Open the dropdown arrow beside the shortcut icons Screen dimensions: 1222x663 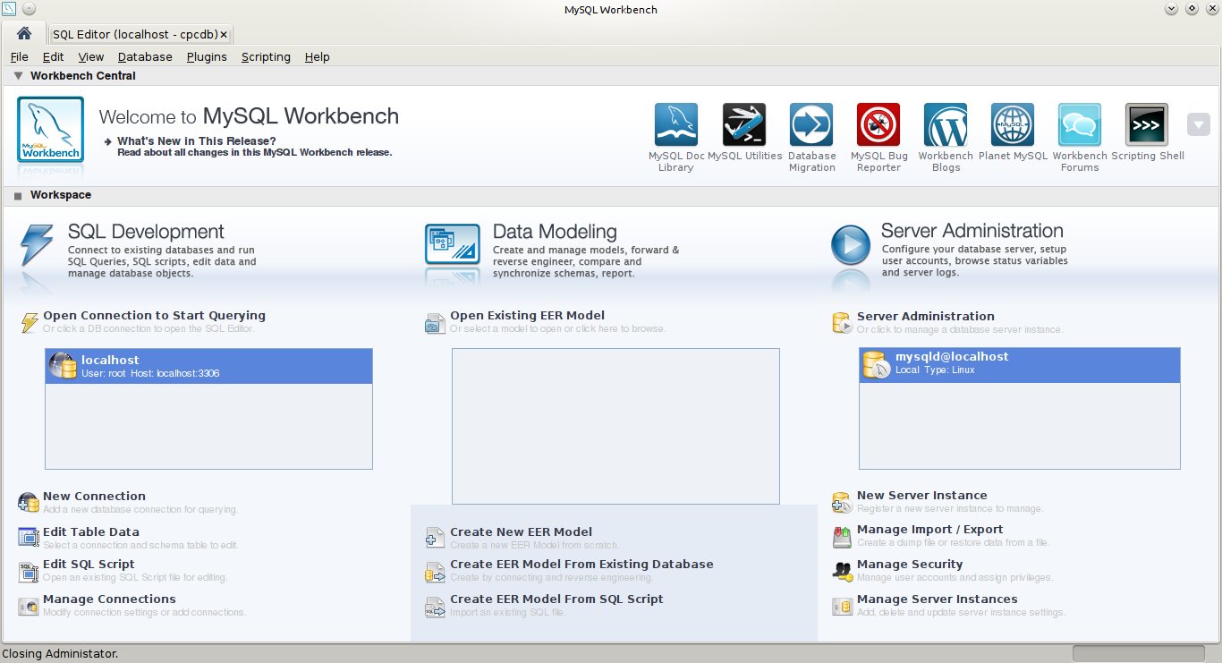(1198, 124)
